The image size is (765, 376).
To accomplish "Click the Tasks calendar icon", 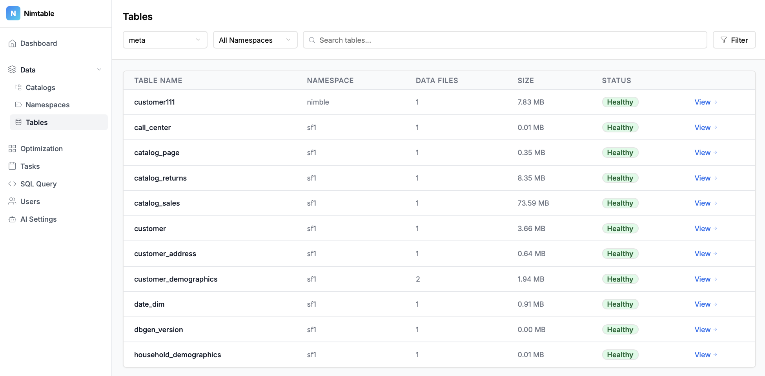I will click(x=12, y=166).
